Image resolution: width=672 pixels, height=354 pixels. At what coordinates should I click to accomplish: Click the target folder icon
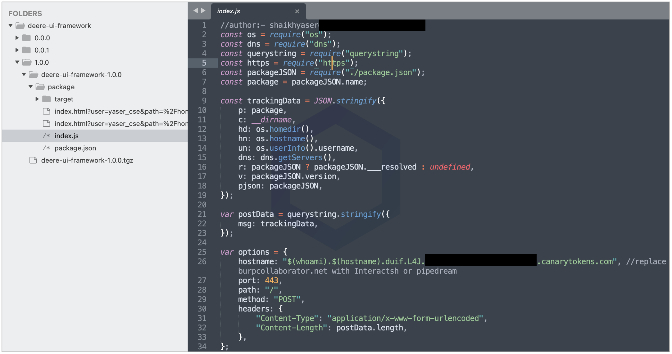47,99
